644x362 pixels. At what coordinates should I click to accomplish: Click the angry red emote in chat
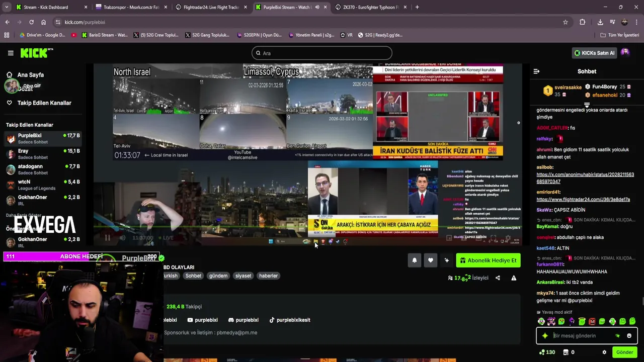pyautogui.click(x=592, y=321)
